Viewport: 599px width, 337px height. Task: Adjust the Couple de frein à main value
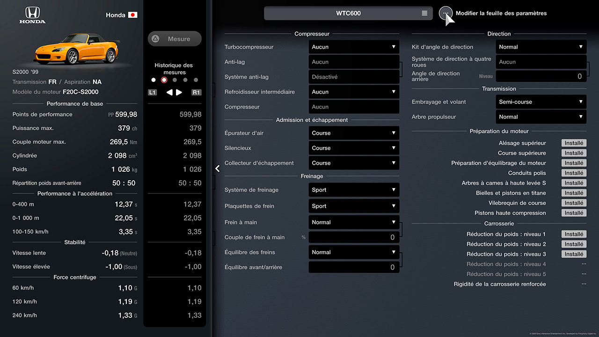(x=354, y=237)
